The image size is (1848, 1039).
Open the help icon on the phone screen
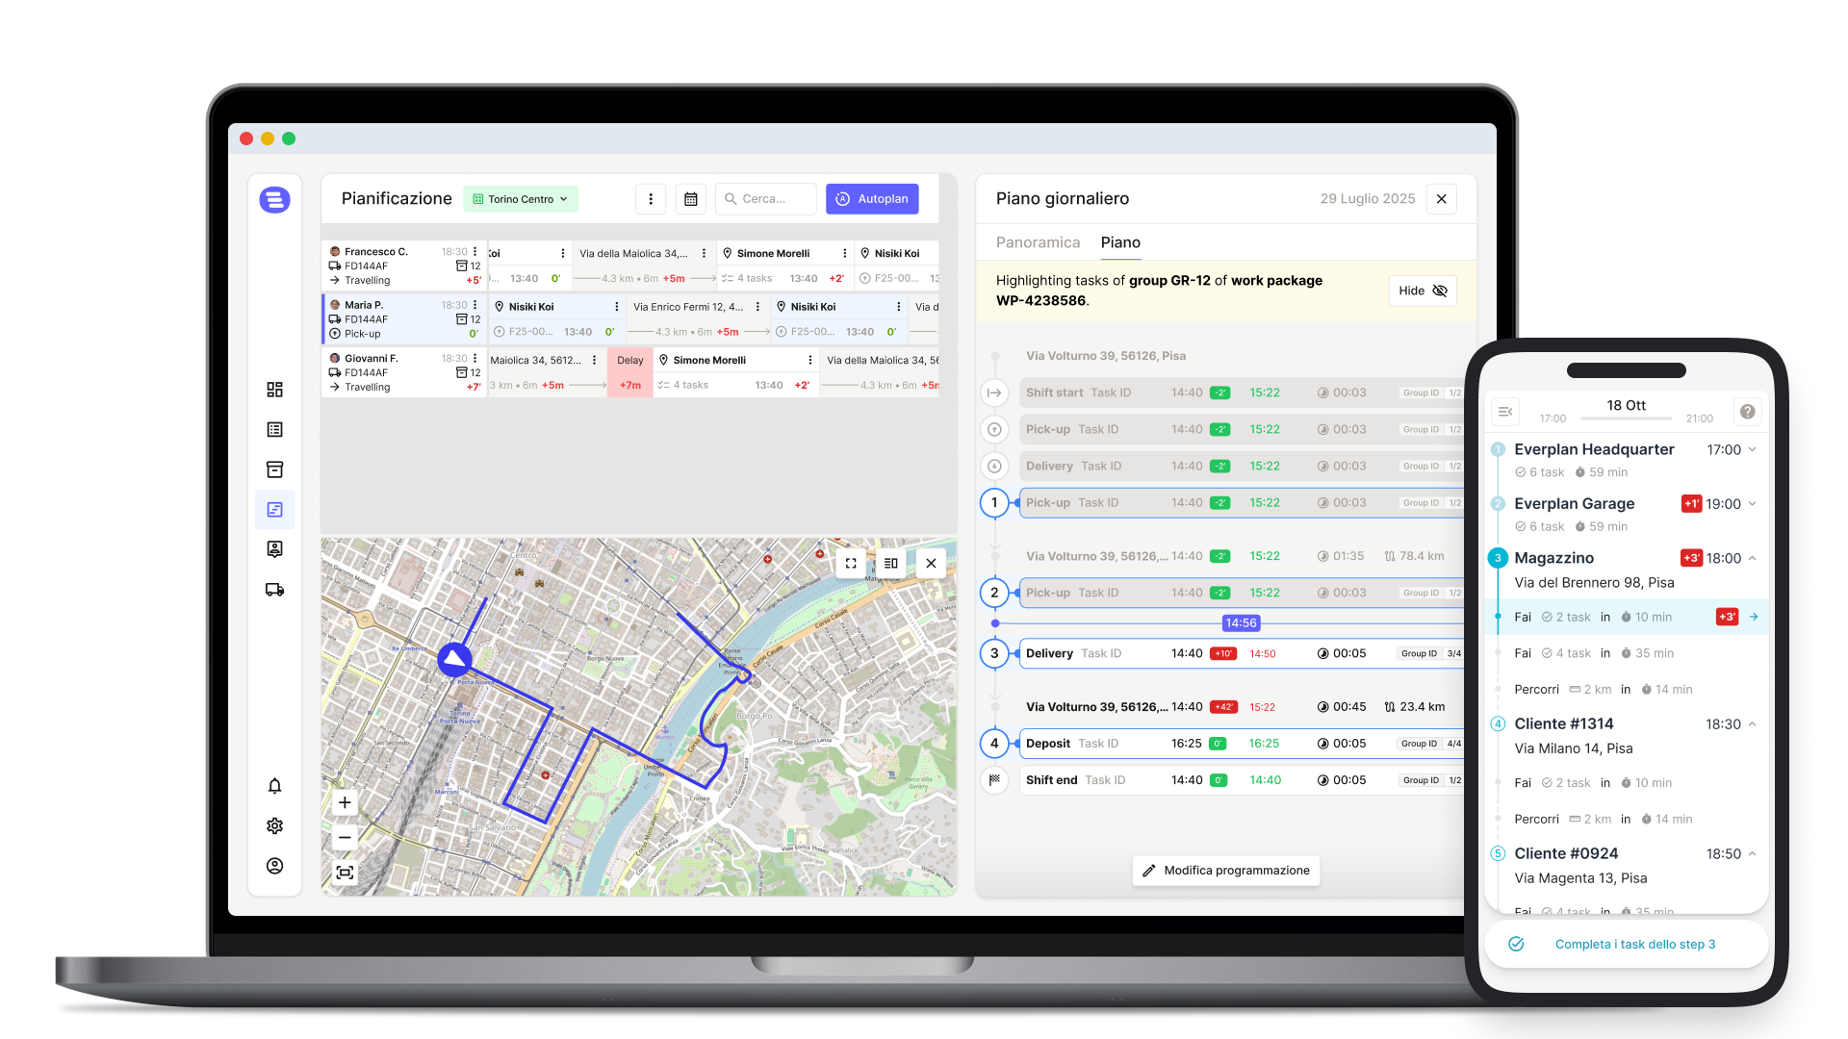pyautogui.click(x=1748, y=412)
